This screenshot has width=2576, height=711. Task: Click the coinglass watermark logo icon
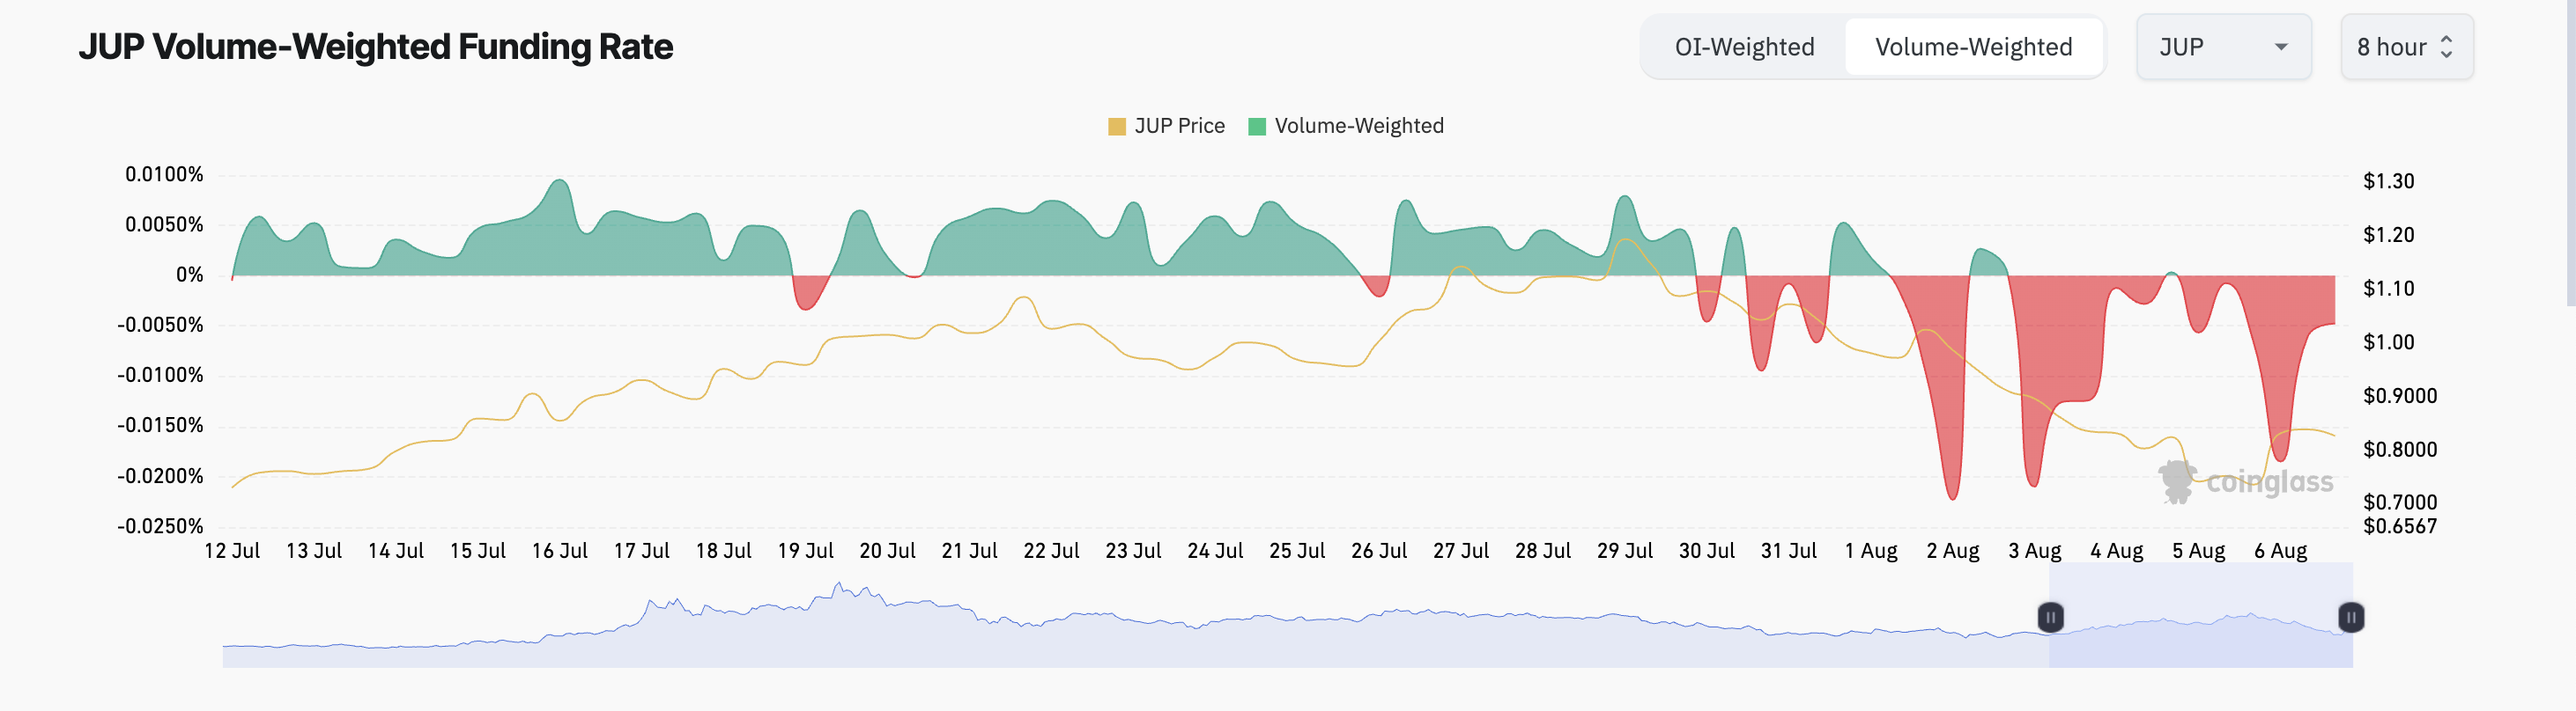point(2177,481)
